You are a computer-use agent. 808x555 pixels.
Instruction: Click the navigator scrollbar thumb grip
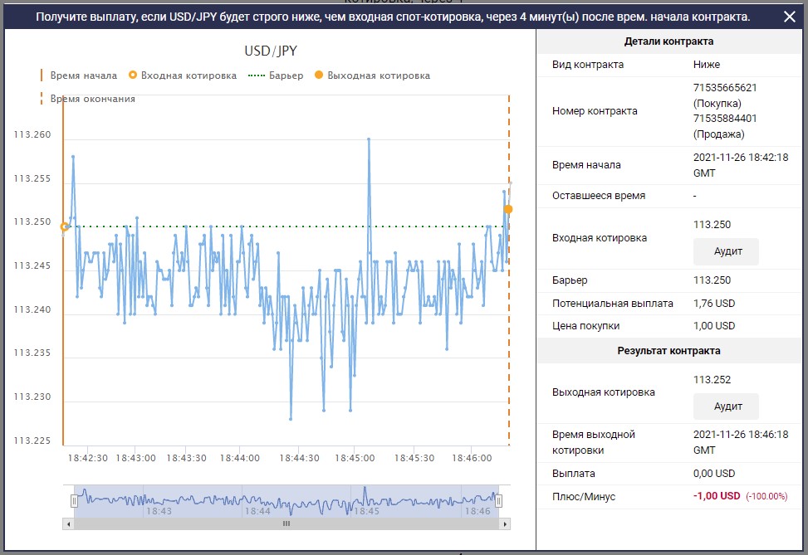[286, 523]
